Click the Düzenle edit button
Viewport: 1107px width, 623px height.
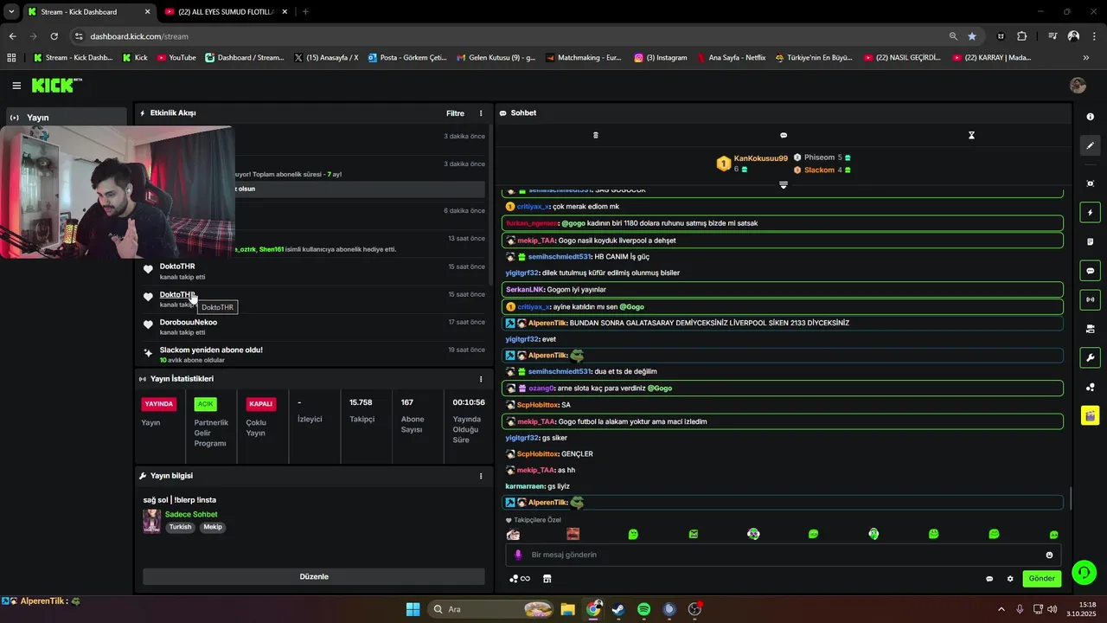click(x=314, y=576)
